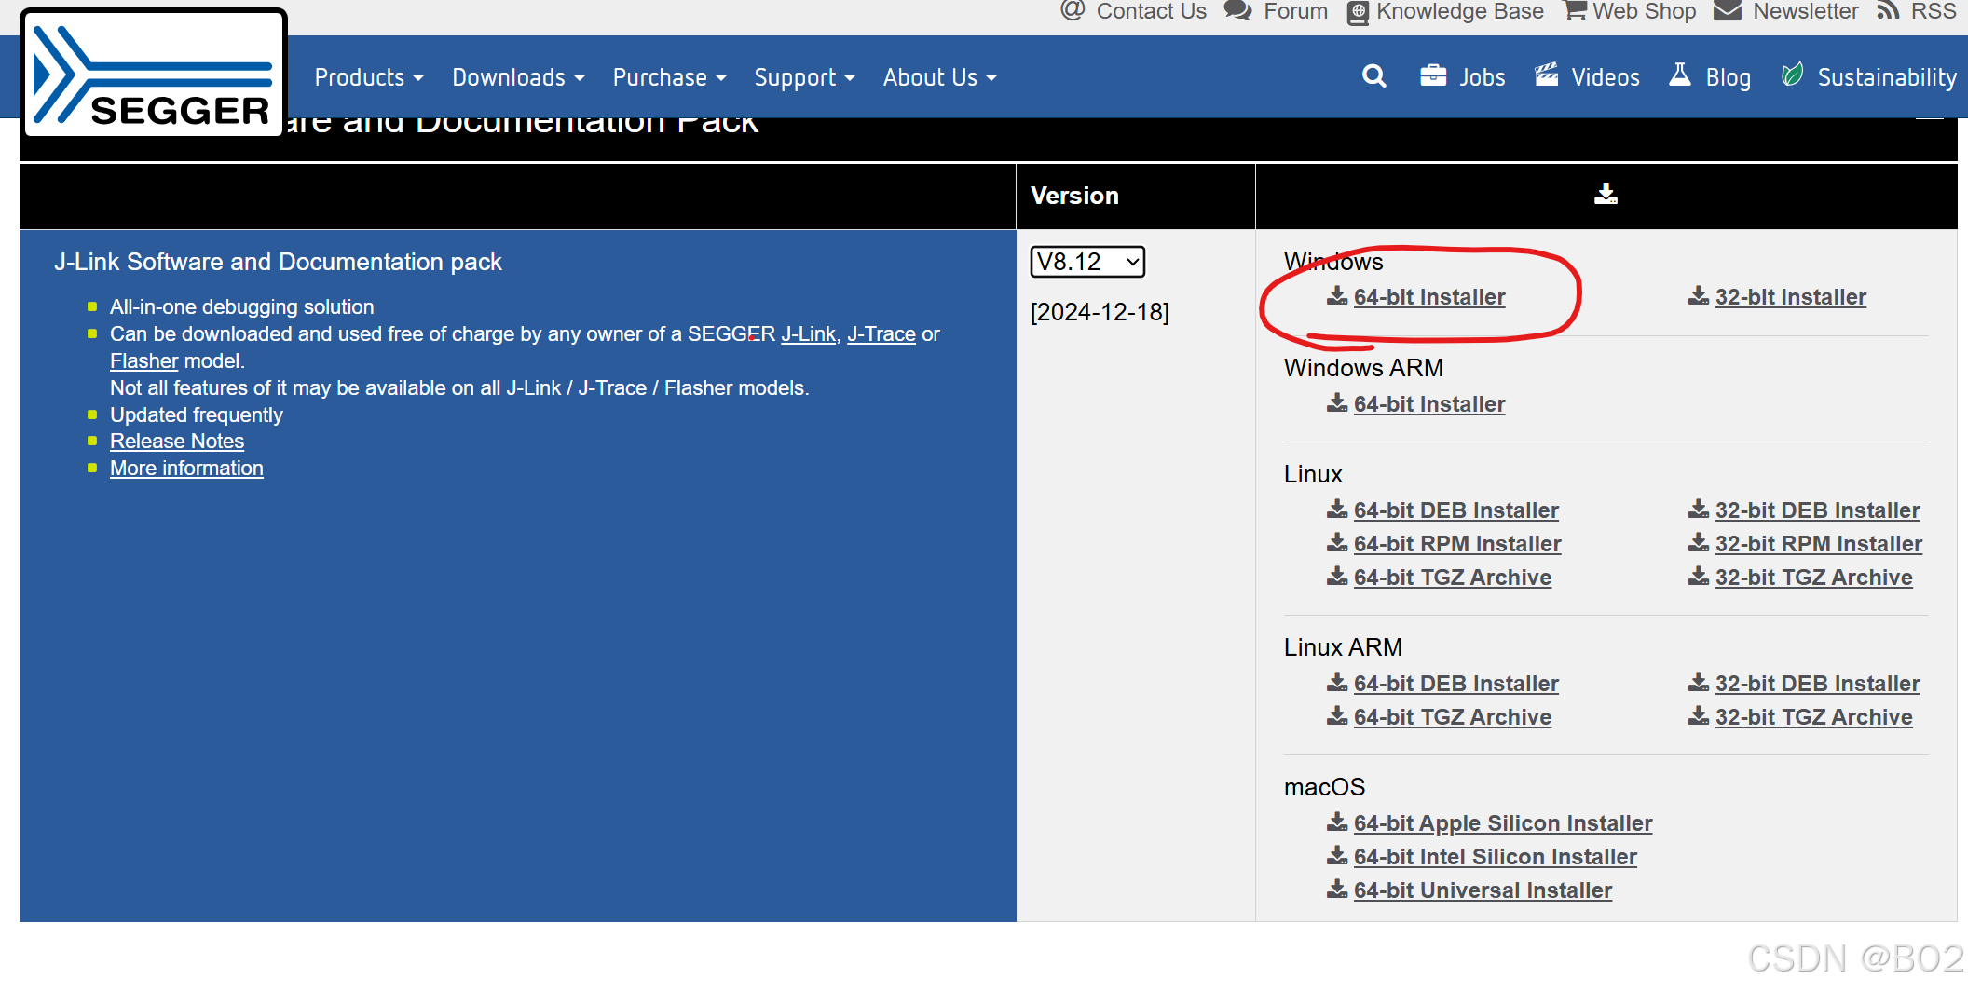Download Linux ARM 32-bit TGZ Archive
Viewport: 1968px width, 992px height.
(x=1813, y=717)
